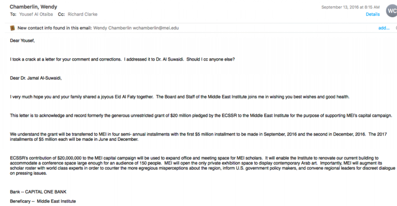Click the Dear Yousef greeting line
Viewport: 397px width, 206px height.
coord(22,41)
